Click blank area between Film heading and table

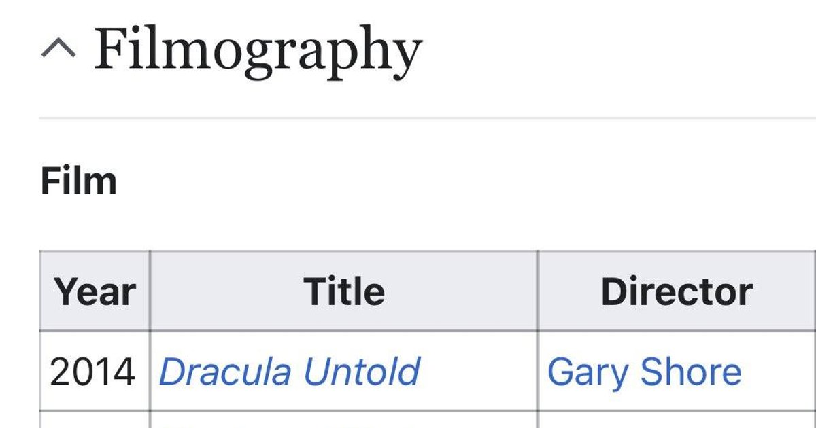click(427, 224)
